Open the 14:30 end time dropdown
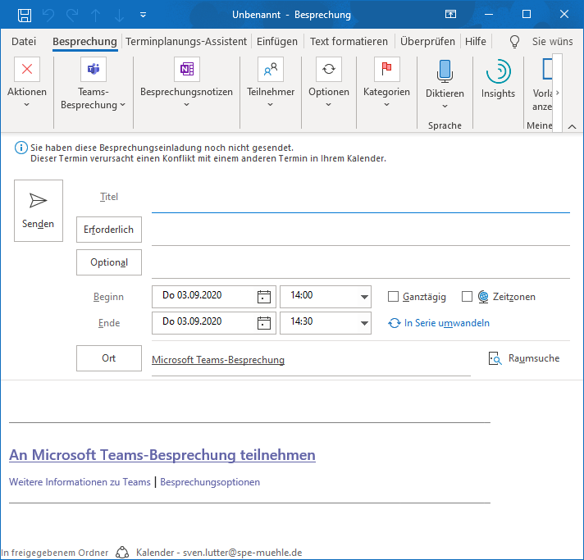Image resolution: width=584 pixels, height=560 pixels. 364,323
